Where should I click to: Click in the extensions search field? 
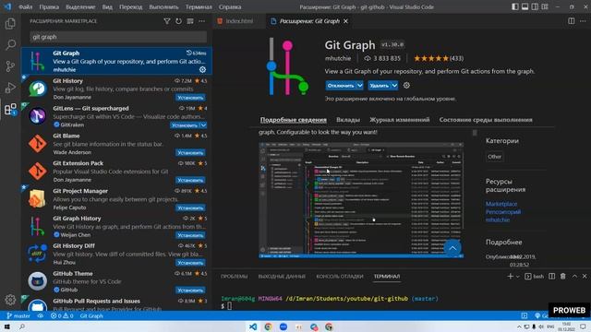click(118, 37)
